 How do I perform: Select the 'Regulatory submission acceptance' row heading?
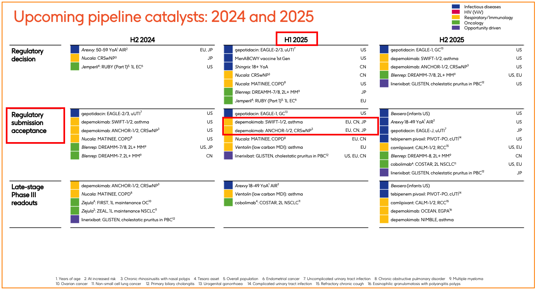pos(29,123)
